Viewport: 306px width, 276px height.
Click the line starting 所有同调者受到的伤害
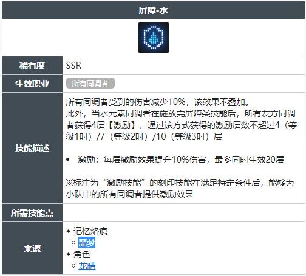tap(157, 102)
